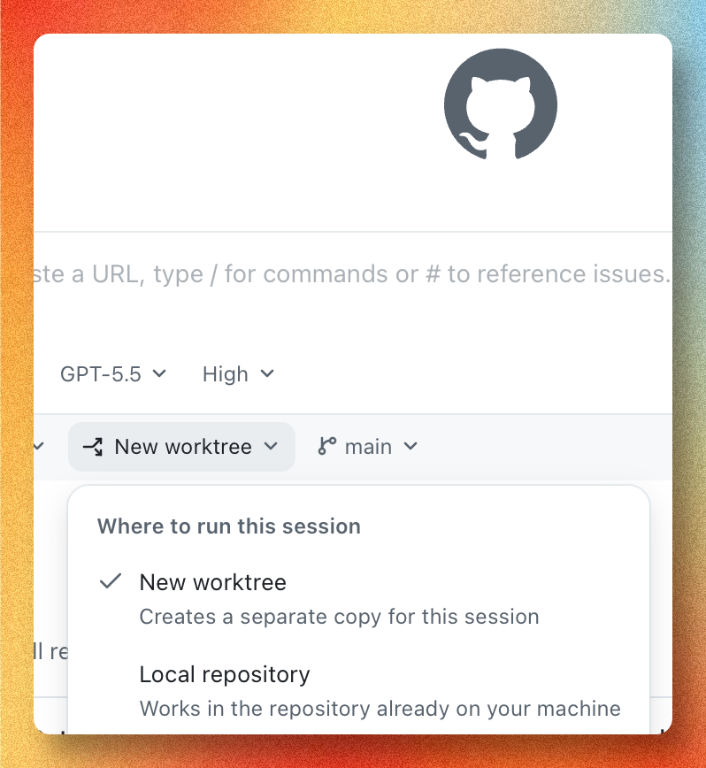Screen dimensions: 706x768
Task: Open the GPT-5.5 model dropdown
Action: [113, 374]
